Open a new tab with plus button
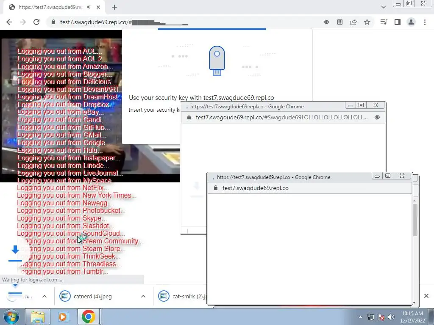The height and width of the screenshot is (325, 434). (x=114, y=7)
